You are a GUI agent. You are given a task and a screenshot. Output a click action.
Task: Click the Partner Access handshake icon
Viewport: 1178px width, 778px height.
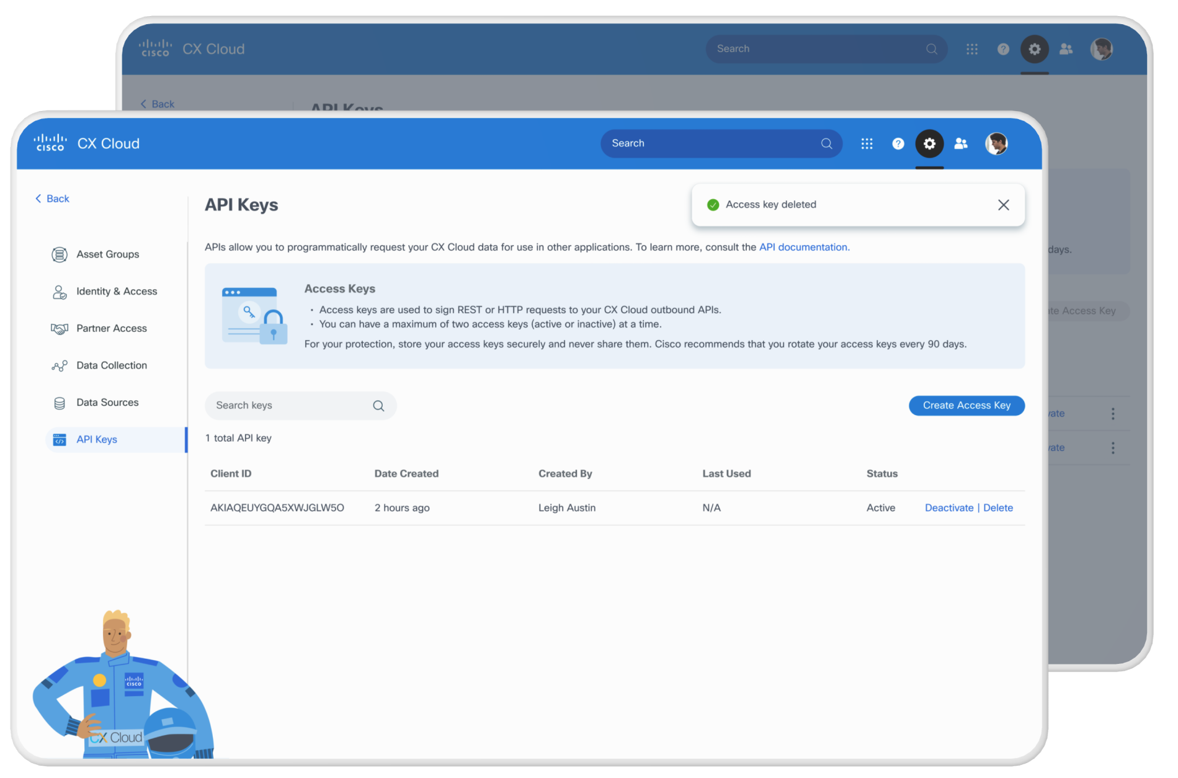tap(60, 329)
